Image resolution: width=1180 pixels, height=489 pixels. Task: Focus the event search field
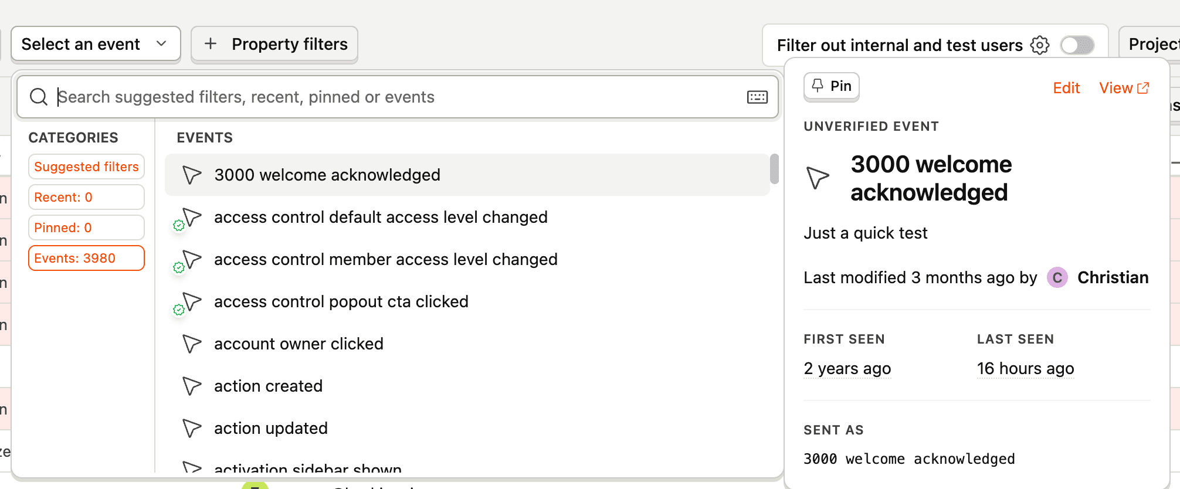pos(398,97)
